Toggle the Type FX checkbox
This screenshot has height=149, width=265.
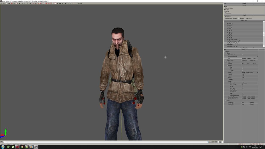coord(242,80)
